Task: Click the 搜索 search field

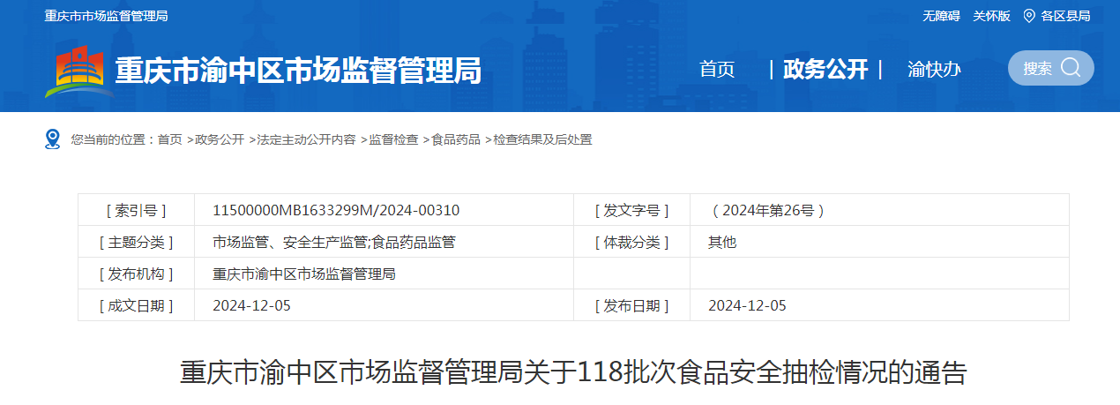Action: (1051, 68)
